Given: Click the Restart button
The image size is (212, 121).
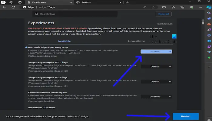Looking at the screenshot, I should [186, 116].
